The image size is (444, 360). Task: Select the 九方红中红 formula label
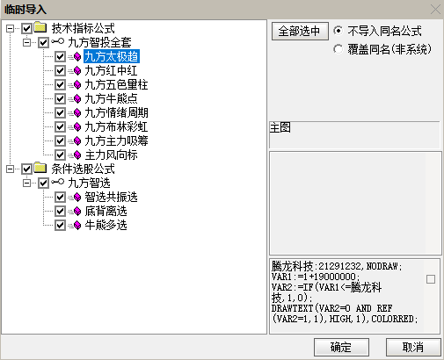[x=111, y=70]
